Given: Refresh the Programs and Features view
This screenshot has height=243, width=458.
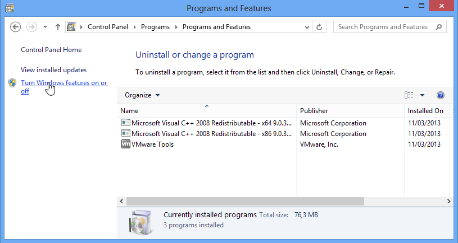Looking at the screenshot, I should 319,27.
